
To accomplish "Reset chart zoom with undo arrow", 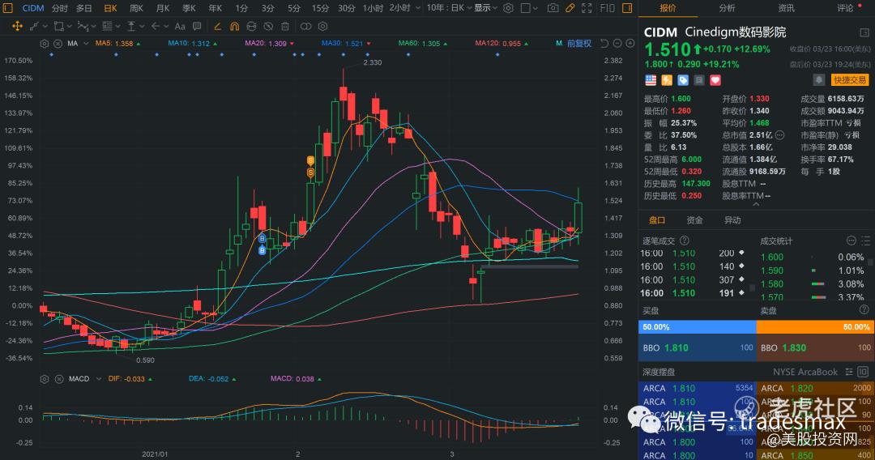I will click(604, 44).
